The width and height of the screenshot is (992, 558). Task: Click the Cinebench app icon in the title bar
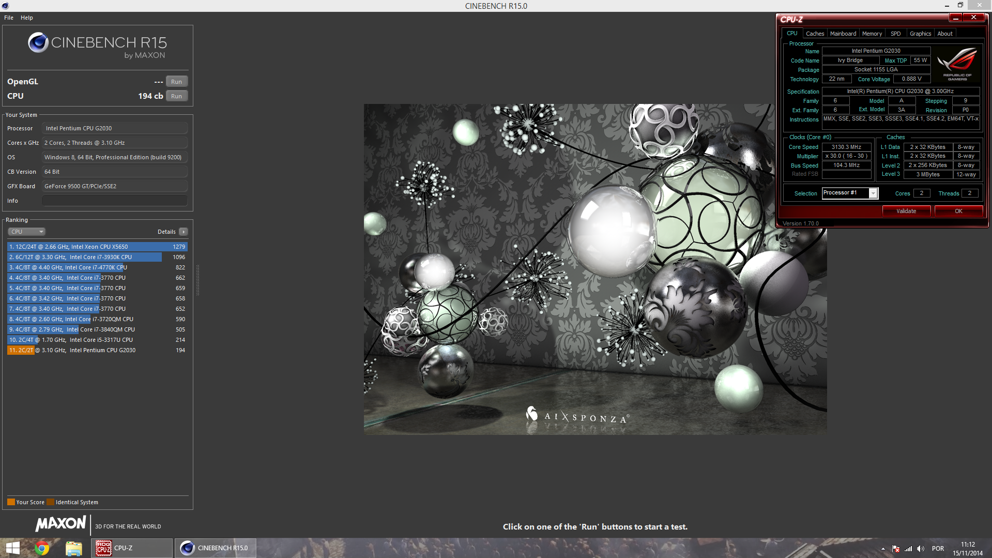point(5,6)
